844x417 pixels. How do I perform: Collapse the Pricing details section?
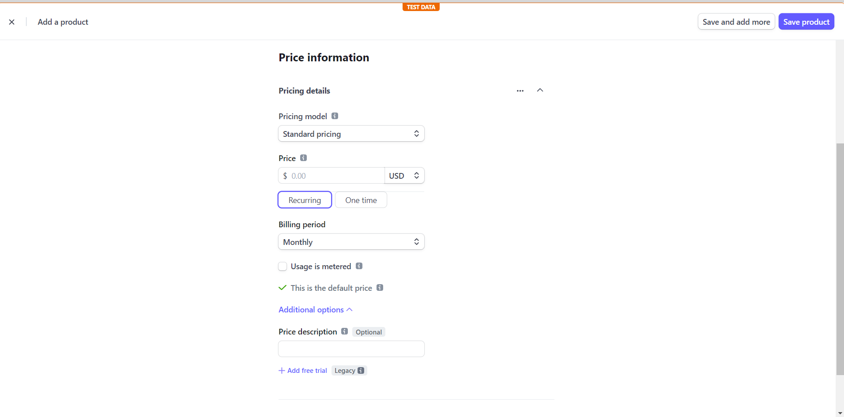tap(540, 90)
